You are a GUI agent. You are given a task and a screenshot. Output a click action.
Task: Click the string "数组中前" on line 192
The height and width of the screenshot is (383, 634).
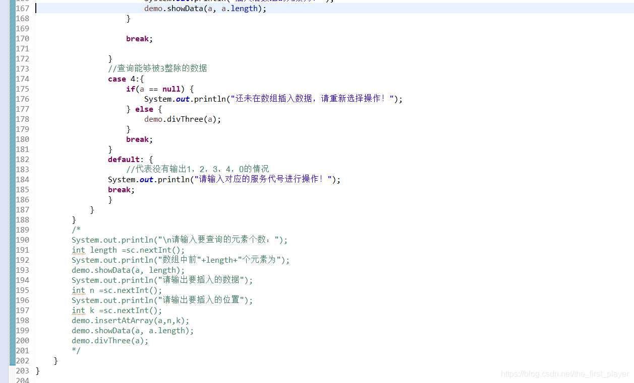pos(180,260)
